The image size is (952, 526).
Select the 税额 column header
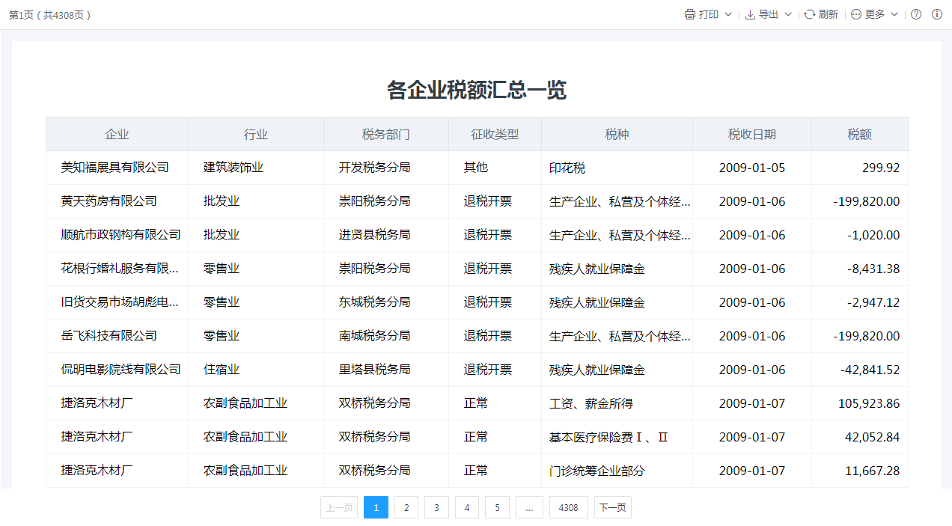tap(859, 135)
